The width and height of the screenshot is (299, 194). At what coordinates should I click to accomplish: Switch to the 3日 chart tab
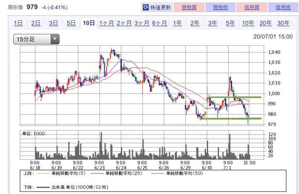pos(54,23)
